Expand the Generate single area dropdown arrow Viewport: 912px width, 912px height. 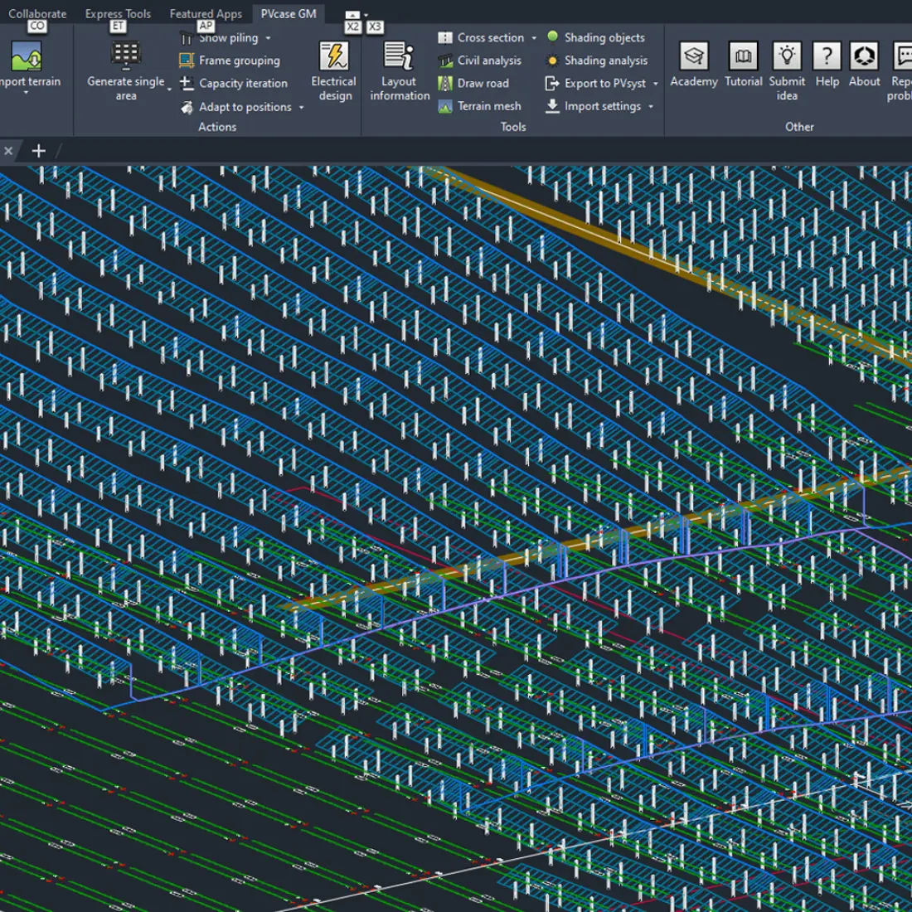[x=169, y=90]
